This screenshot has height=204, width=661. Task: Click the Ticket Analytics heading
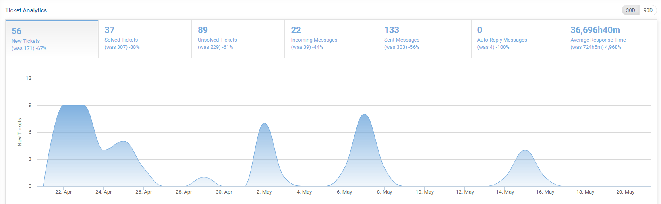coord(26,10)
